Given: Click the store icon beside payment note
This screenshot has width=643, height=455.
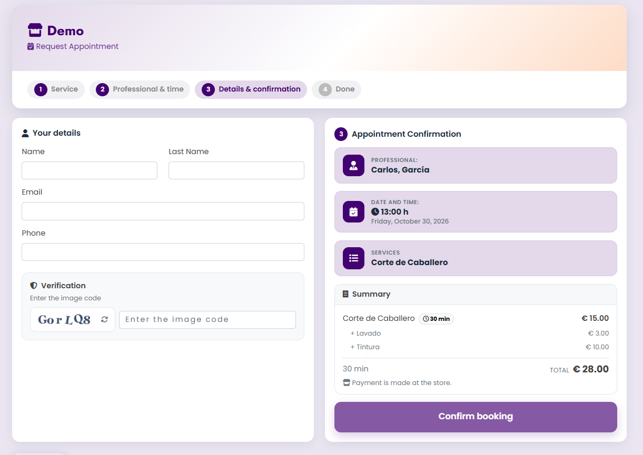Looking at the screenshot, I should (347, 382).
